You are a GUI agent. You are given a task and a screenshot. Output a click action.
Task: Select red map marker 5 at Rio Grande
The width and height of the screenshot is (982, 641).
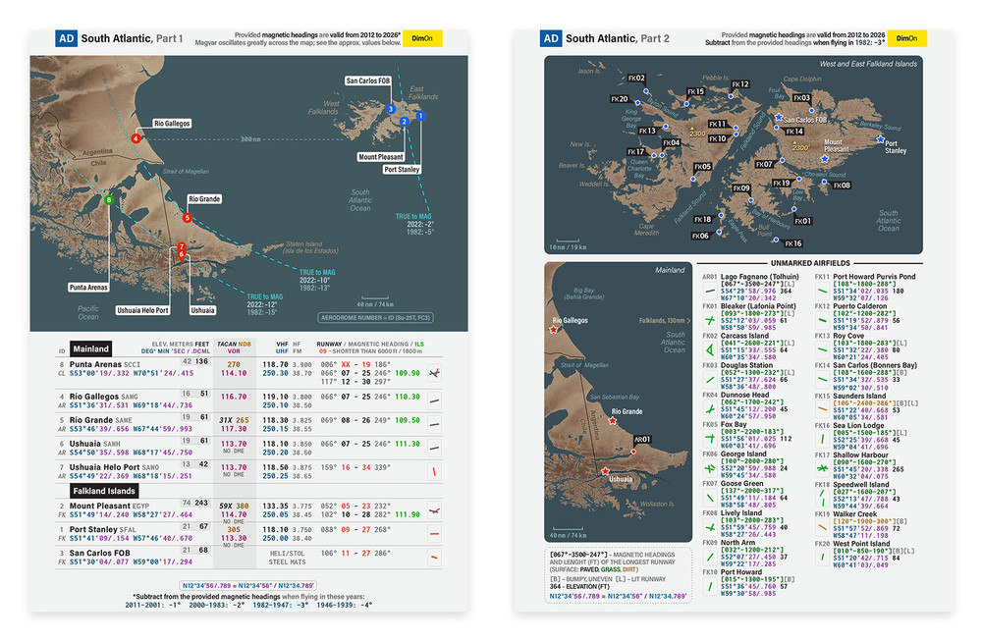(x=188, y=218)
